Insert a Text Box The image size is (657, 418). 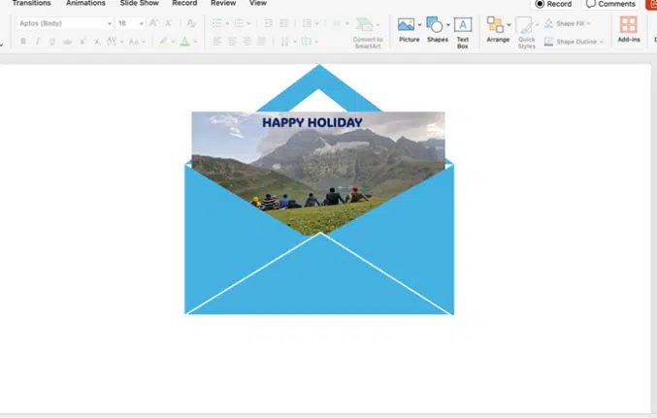[x=463, y=33]
